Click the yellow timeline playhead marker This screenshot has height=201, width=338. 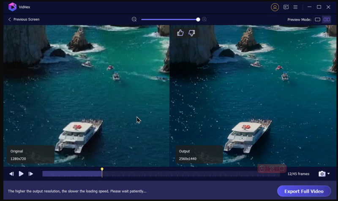[x=102, y=170]
